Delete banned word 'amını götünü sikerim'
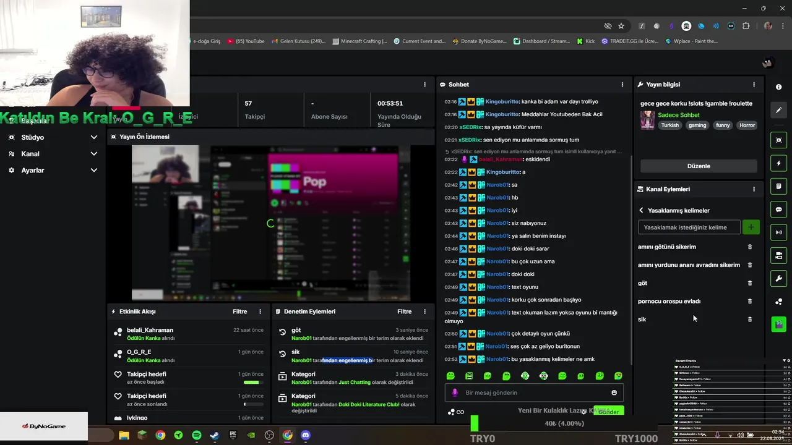The image size is (792, 445). pyautogui.click(x=750, y=247)
